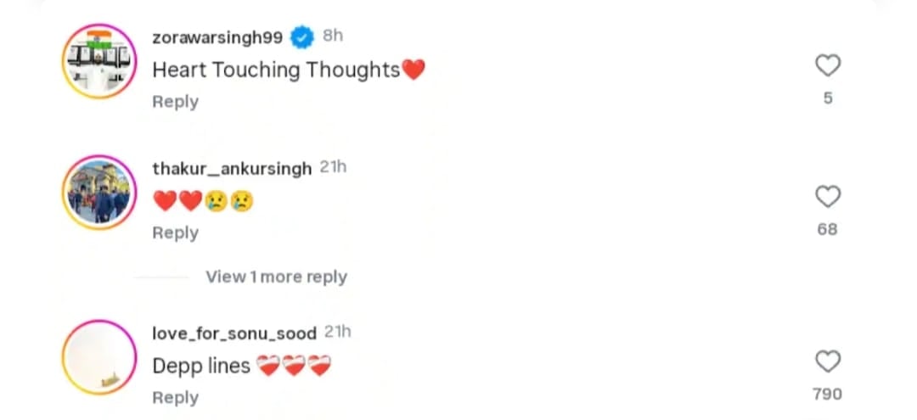Click the '8h' timestamp on first comment
This screenshot has height=420, width=917.
[333, 36]
